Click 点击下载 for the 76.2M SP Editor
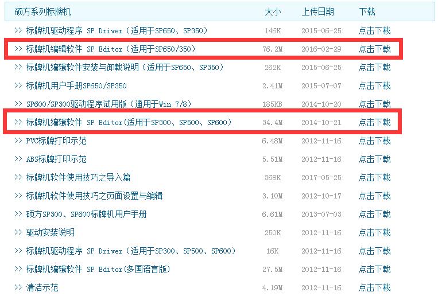 click(x=374, y=49)
